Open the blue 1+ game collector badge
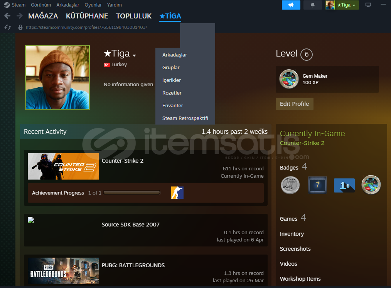Viewport: 391px width, 288px height. [344, 185]
